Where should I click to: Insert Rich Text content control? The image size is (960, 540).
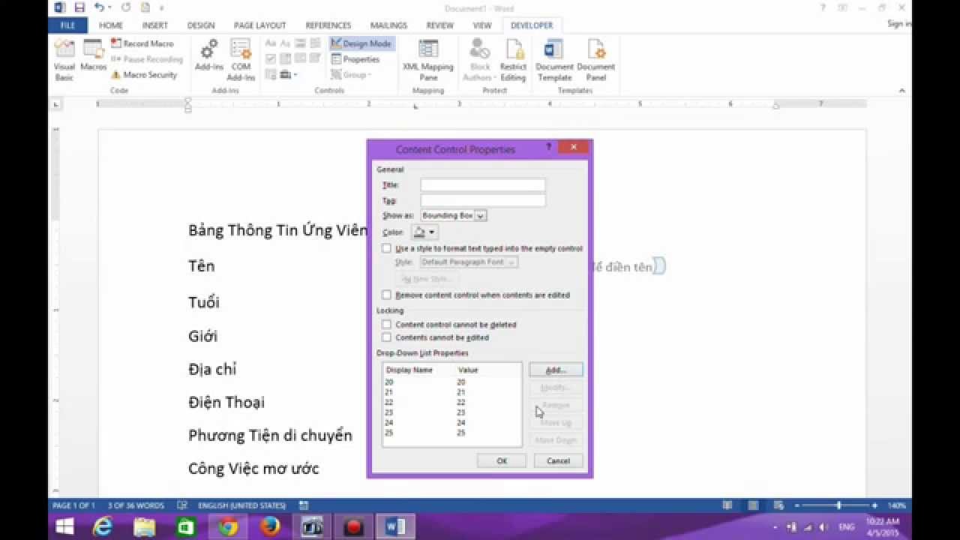tap(271, 43)
